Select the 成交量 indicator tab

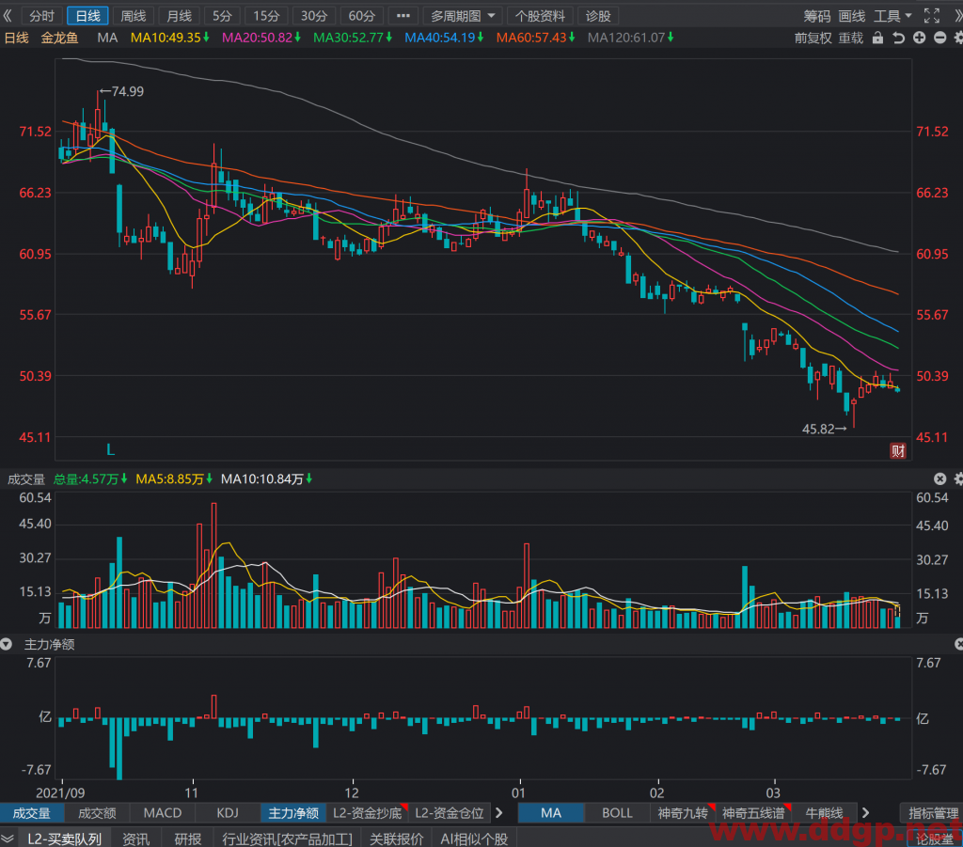coord(32,813)
